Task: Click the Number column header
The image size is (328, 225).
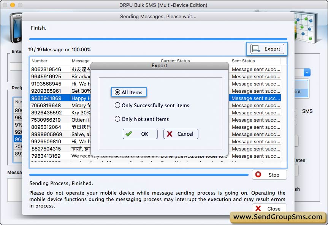Action: [x=50, y=61]
